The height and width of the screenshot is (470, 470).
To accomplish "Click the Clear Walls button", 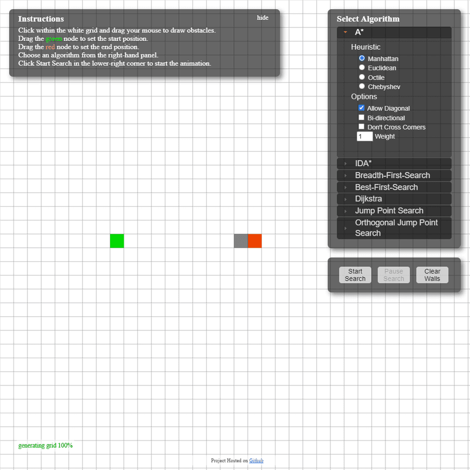I will 432,275.
